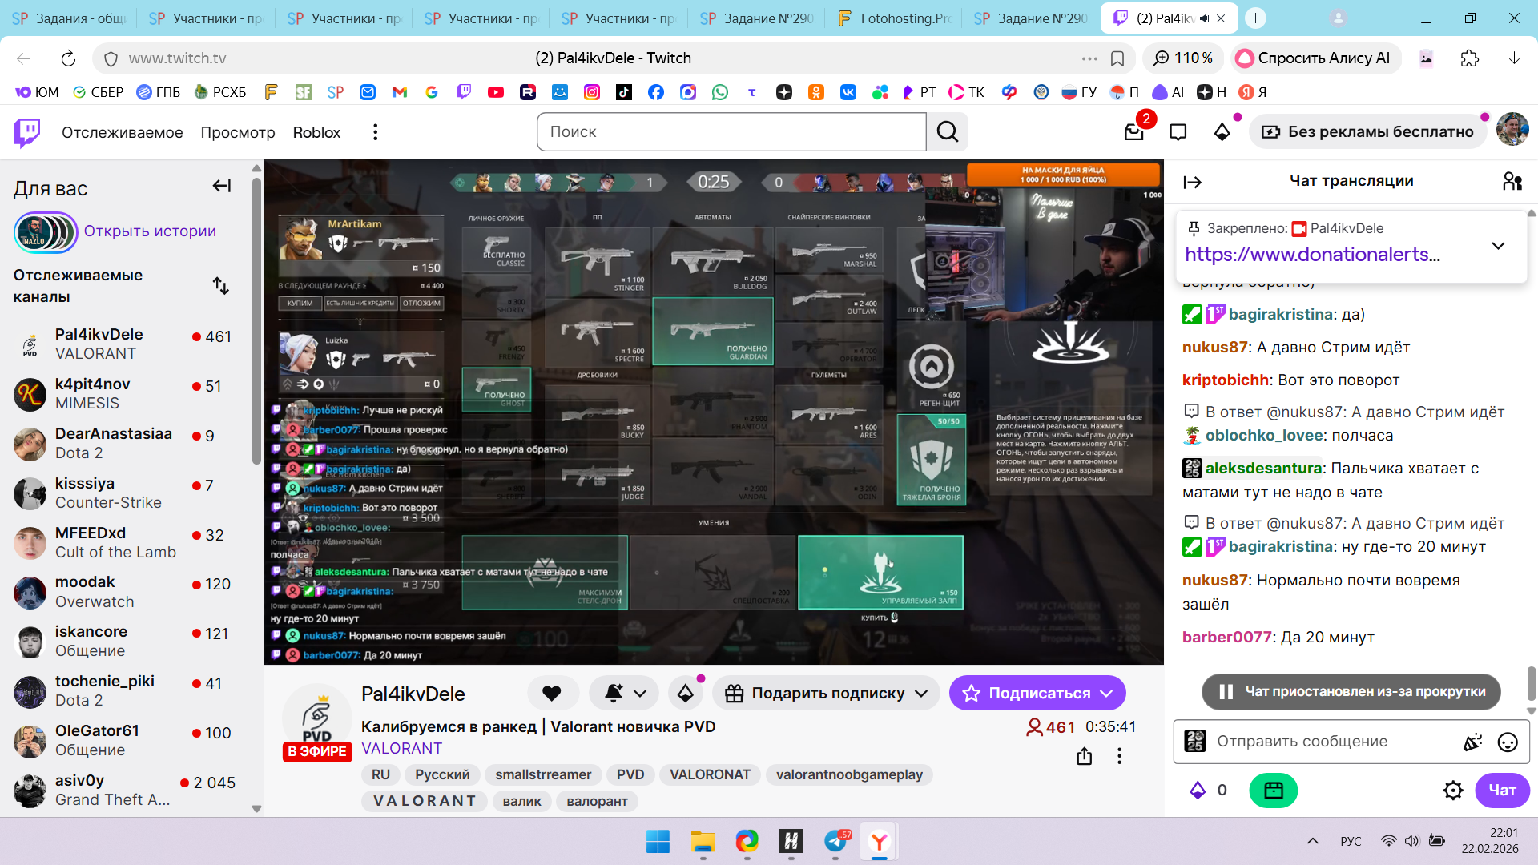This screenshot has width=1538, height=865.
Task: Click the share stream icon
Action: [x=1084, y=756]
